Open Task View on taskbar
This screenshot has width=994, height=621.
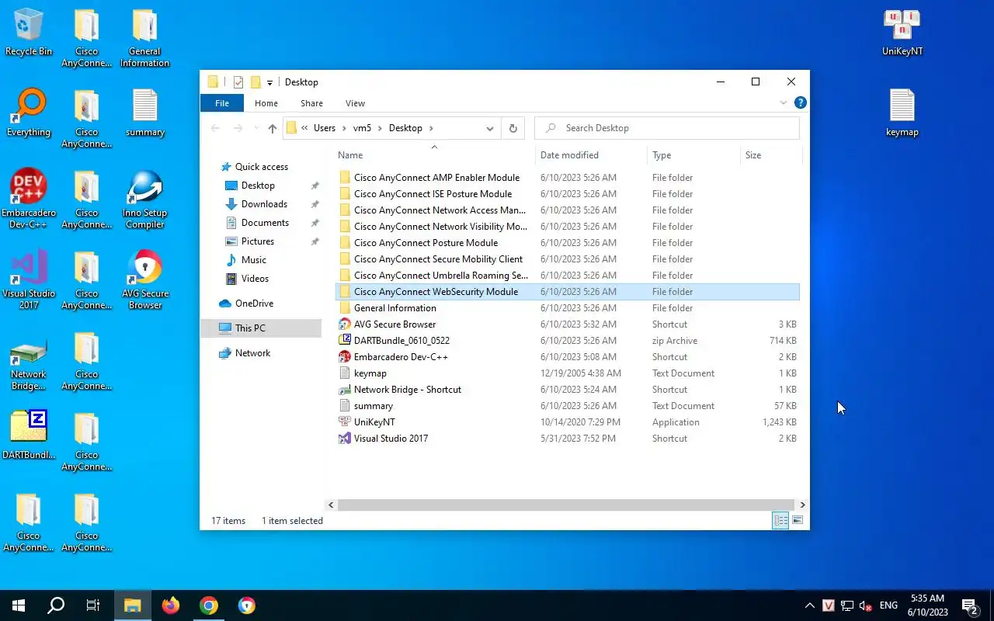pyautogui.click(x=93, y=605)
